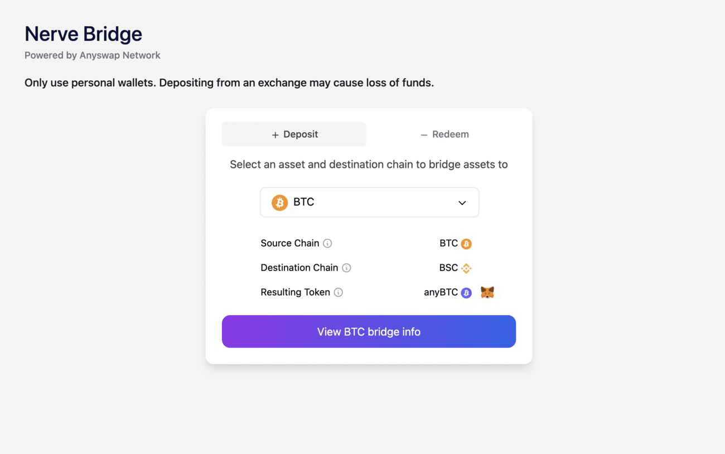
Task: Click View BTC bridge info button
Action: (x=369, y=331)
